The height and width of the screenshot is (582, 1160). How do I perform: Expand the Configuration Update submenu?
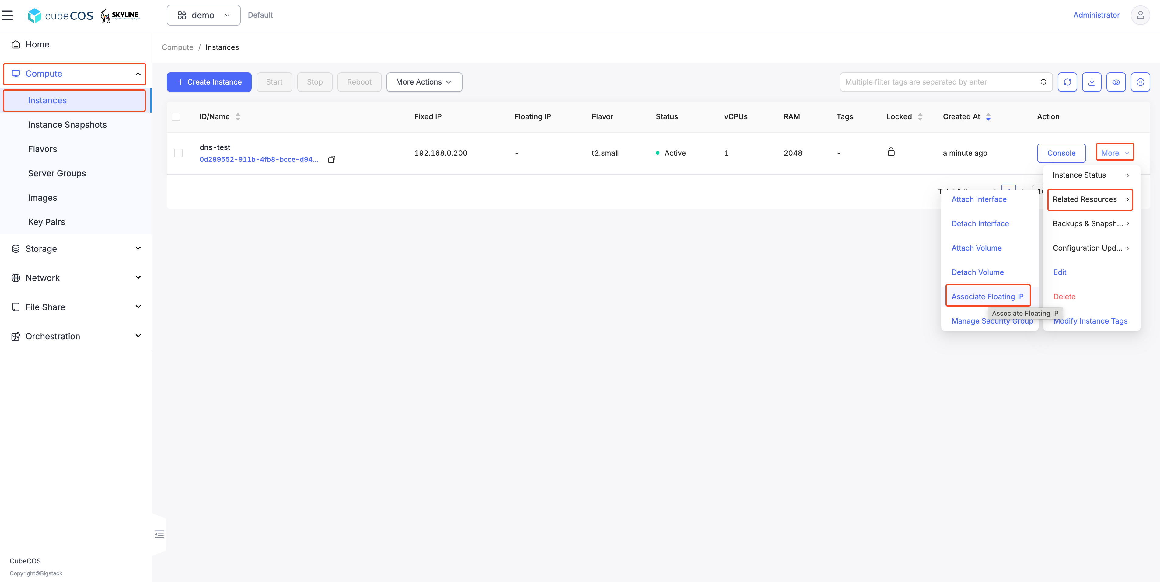pos(1092,248)
